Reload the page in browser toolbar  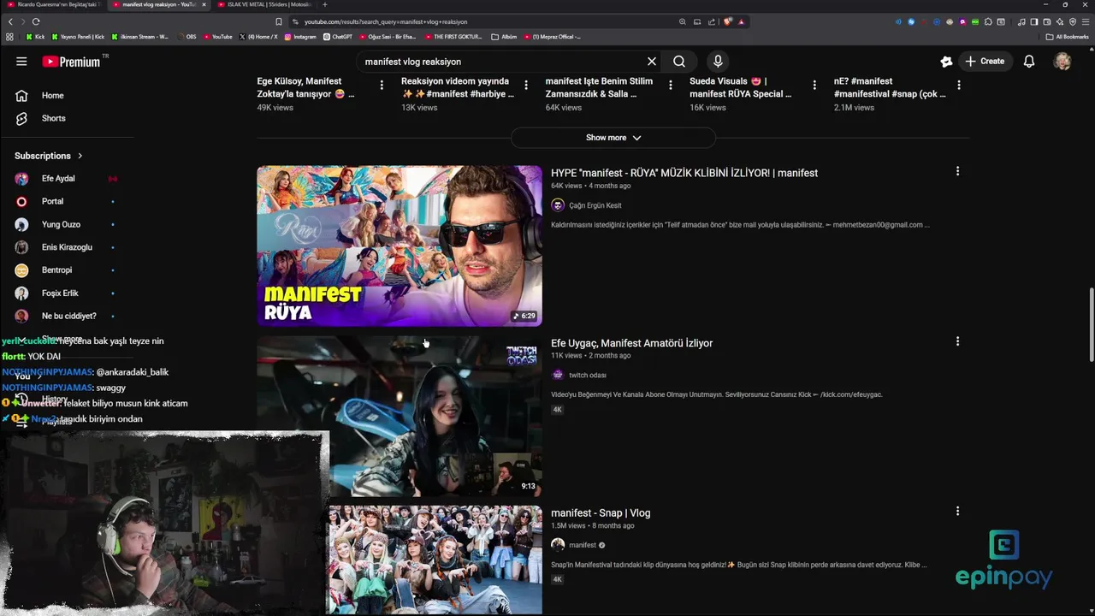pos(36,21)
